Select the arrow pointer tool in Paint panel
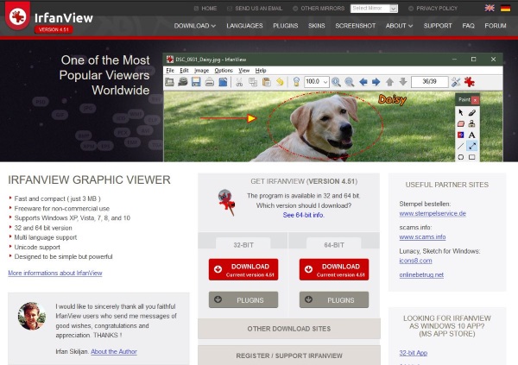Viewport: 518px width, 365px height. pyautogui.click(x=461, y=113)
